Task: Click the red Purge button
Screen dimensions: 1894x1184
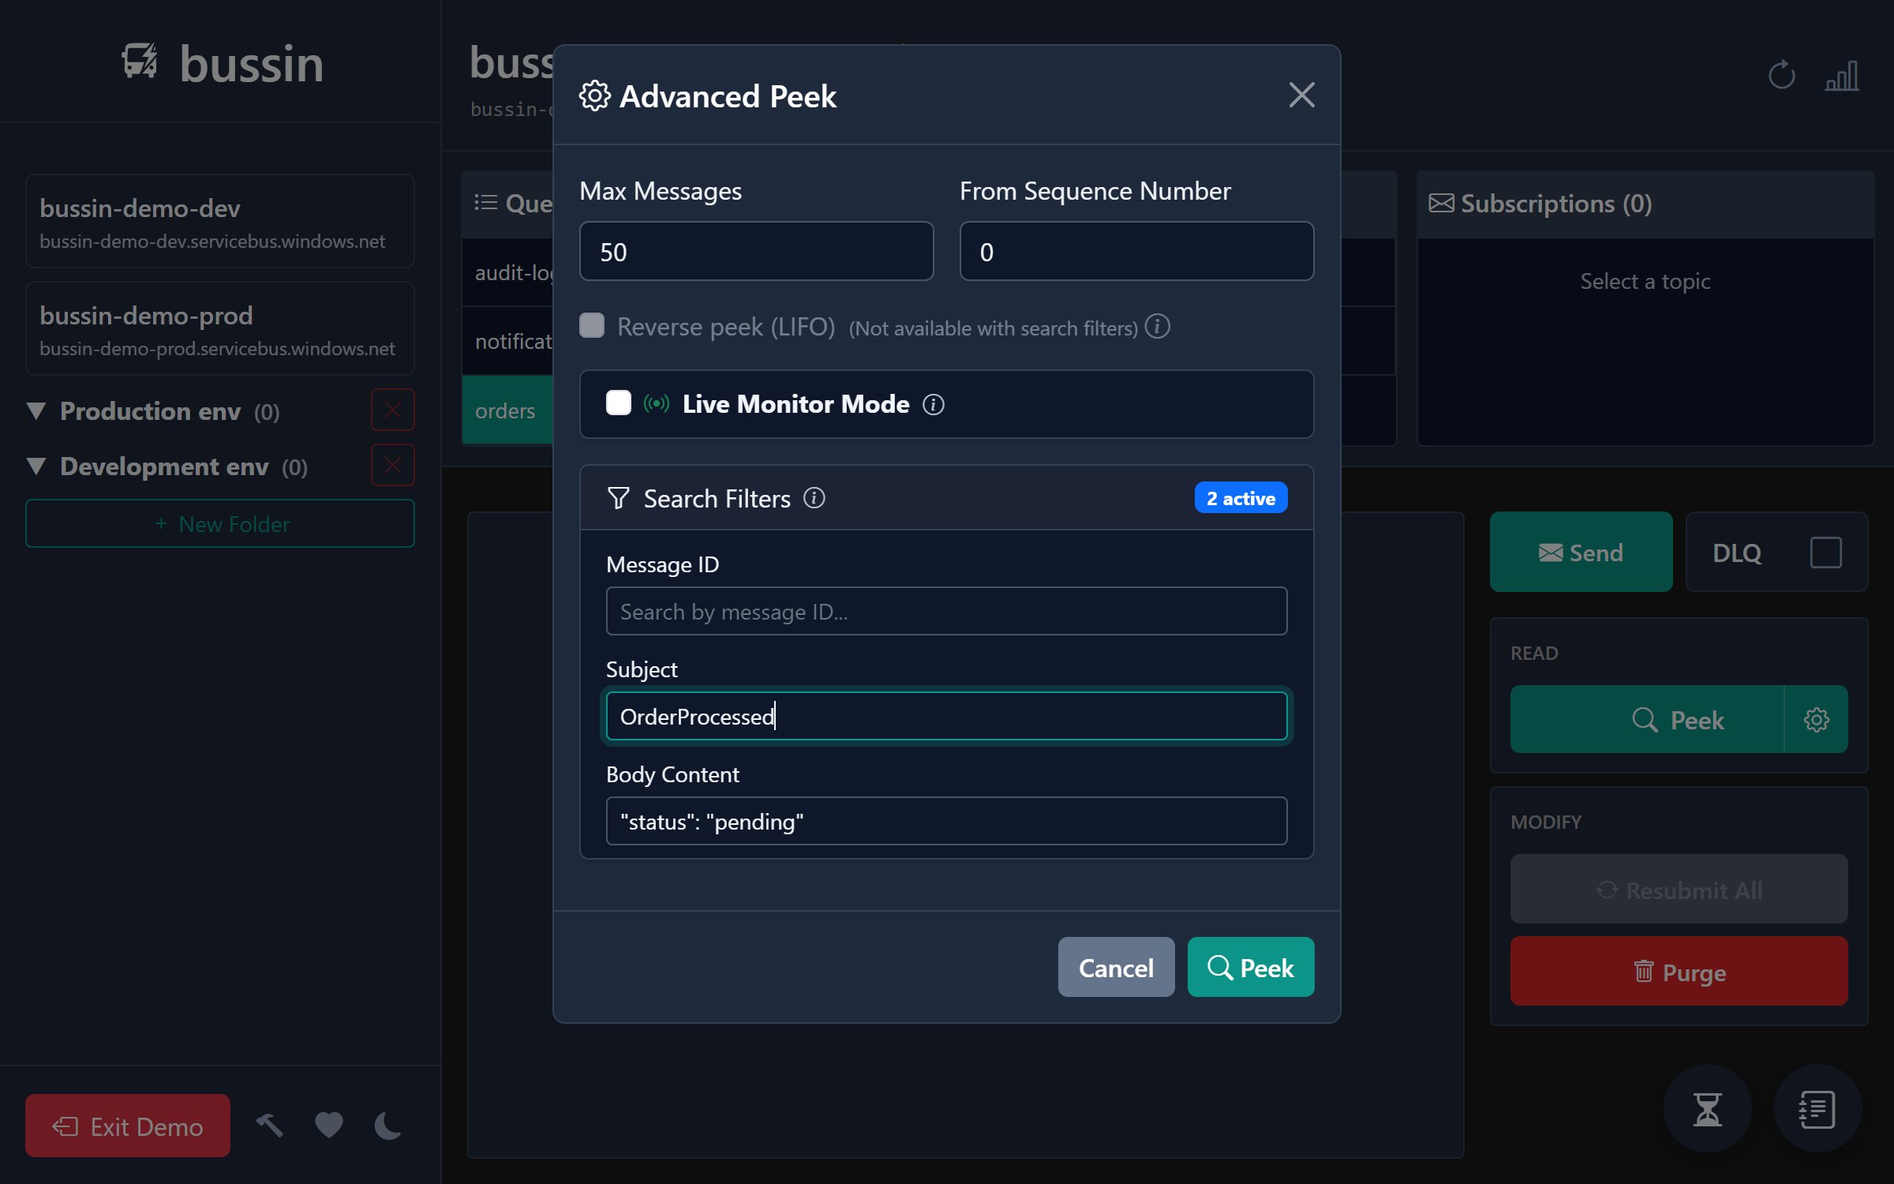Action: coord(1679,972)
